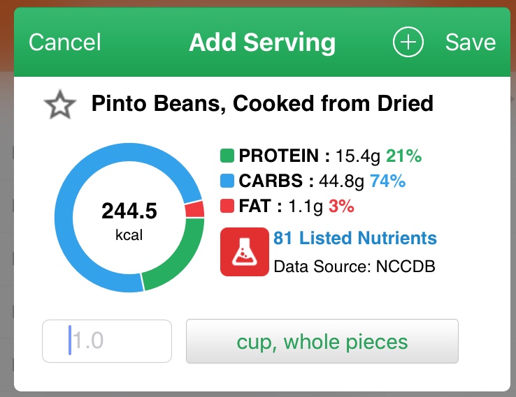Click the red fat legend square
Image resolution: width=516 pixels, height=397 pixels.
(x=227, y=207)
